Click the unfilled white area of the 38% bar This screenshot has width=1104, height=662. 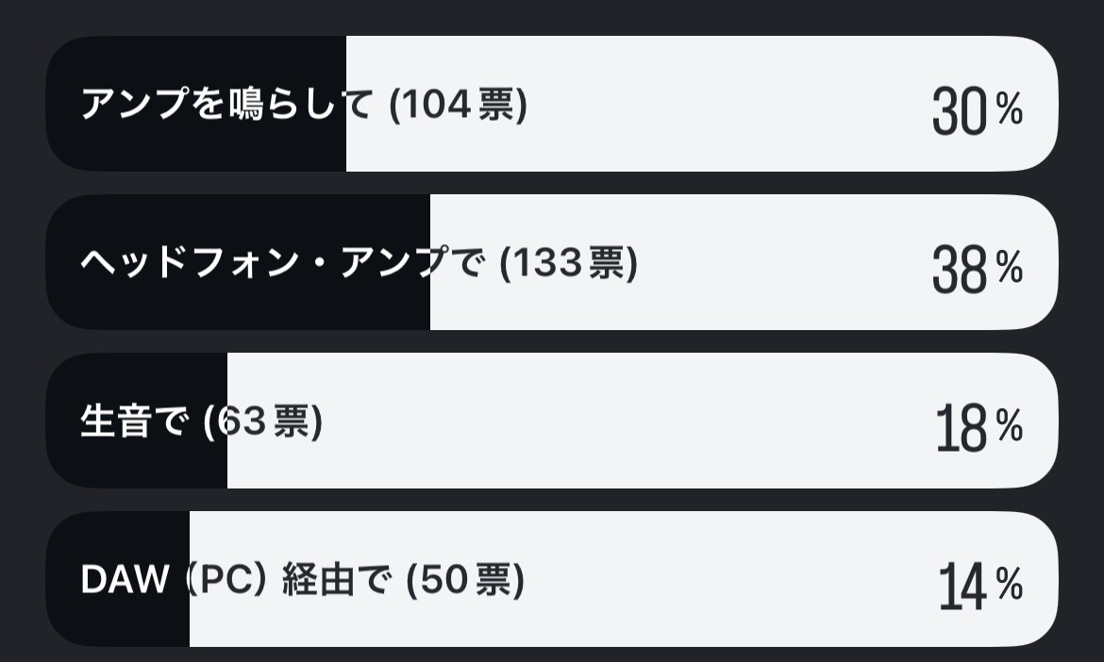tap(755, 263)
